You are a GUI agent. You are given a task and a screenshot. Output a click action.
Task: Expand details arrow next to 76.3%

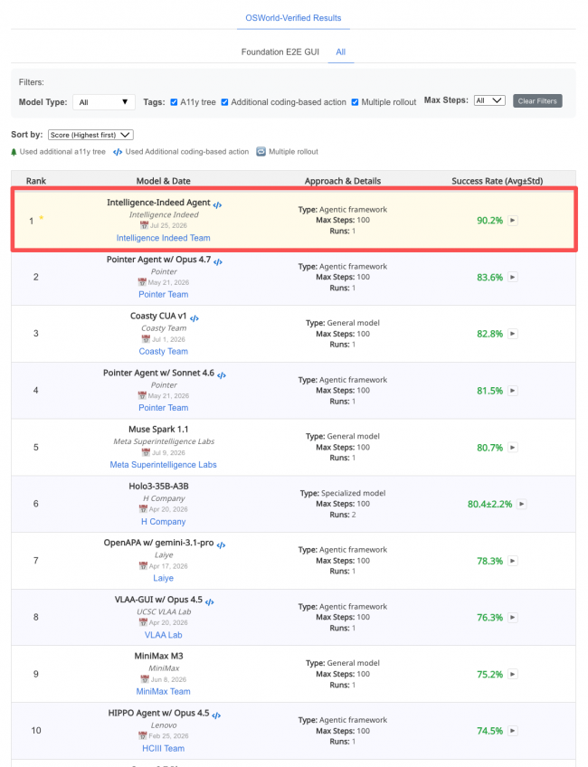(512, 618)
